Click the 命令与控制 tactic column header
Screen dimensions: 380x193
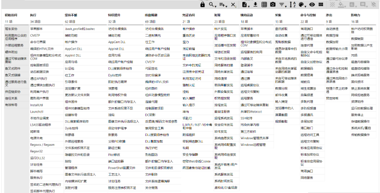(308, 15)
